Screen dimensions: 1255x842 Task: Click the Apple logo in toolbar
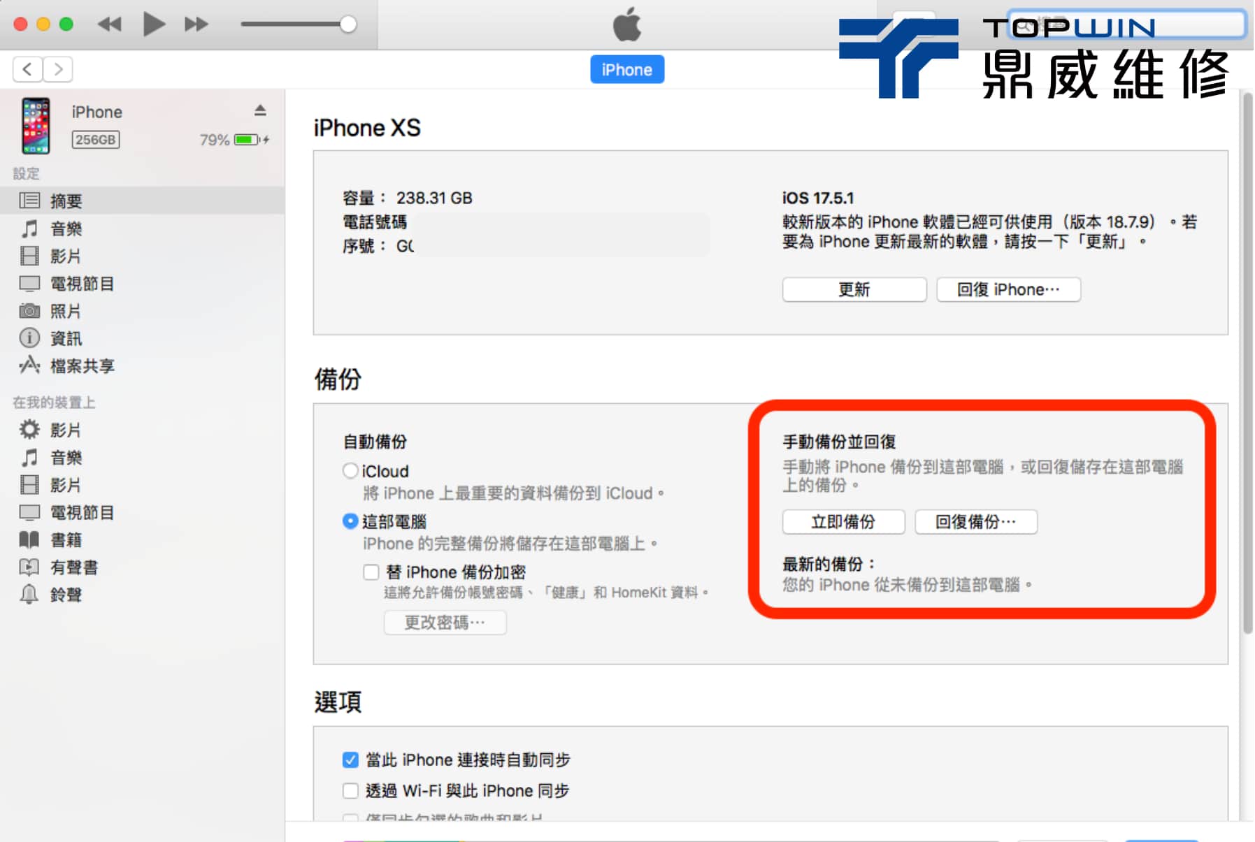pos(626,24)
